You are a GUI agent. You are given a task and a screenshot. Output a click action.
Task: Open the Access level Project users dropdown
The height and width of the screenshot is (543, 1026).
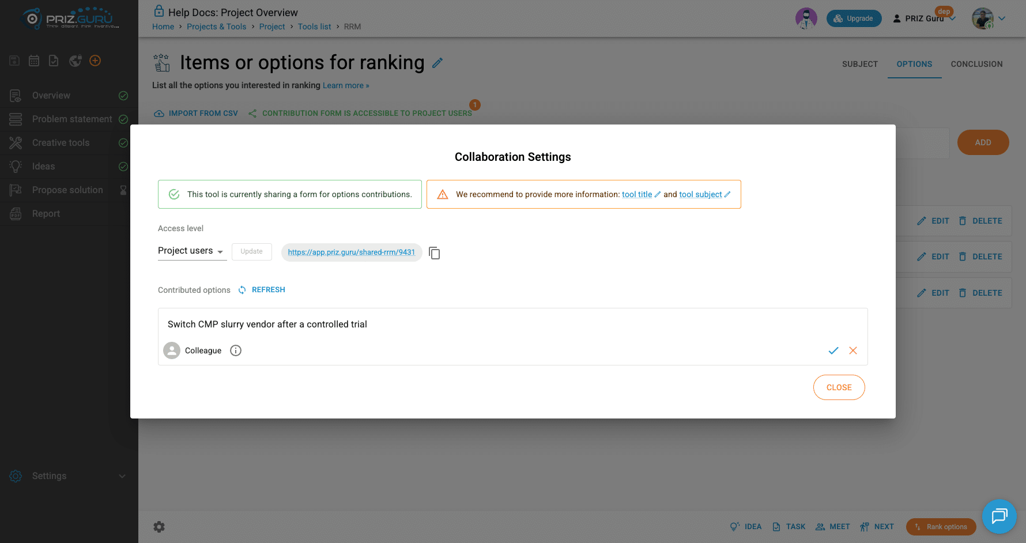192,251
